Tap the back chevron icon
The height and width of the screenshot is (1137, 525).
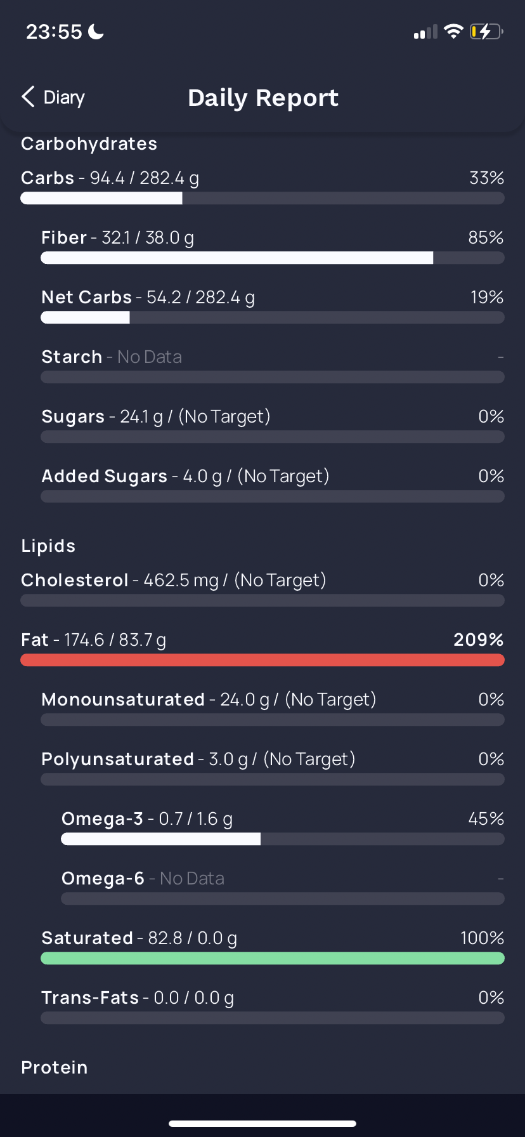pos(28,97)
